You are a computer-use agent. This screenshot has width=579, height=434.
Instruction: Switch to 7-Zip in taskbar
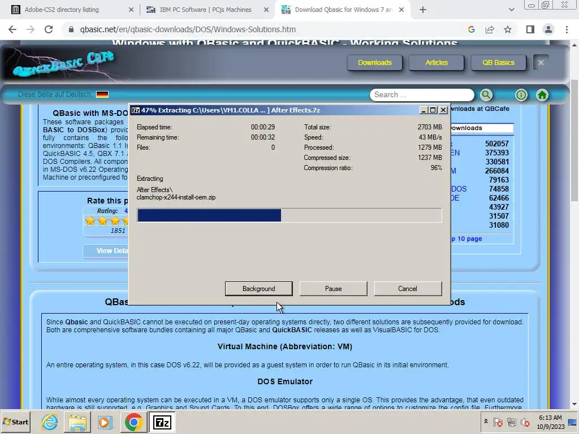click(162, 422)
